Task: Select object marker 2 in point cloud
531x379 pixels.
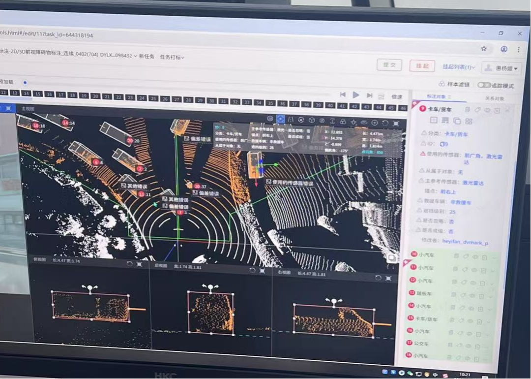Action: coord(140,168)
